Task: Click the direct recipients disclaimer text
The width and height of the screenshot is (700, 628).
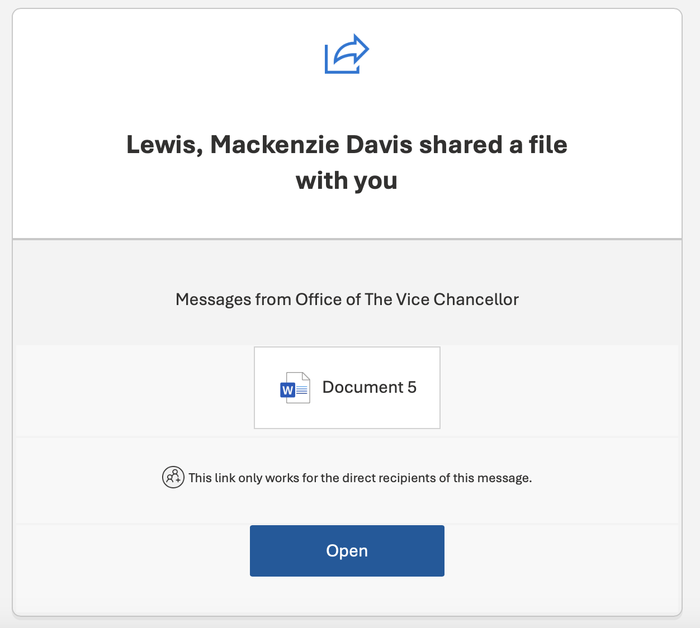Action: (x=360, y=478)
